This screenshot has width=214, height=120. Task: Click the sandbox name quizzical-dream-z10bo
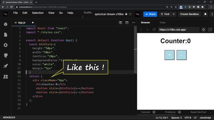(x=109, y=14)
